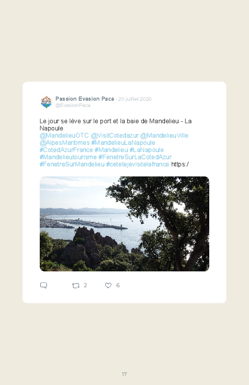Open Passion Evasion Paca profile avatar
Image resolution: width=249 pixels, height=385 pixels.
46,102
